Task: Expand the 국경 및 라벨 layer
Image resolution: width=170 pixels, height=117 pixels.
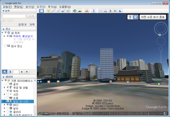Action: click(x=5, y=87)
